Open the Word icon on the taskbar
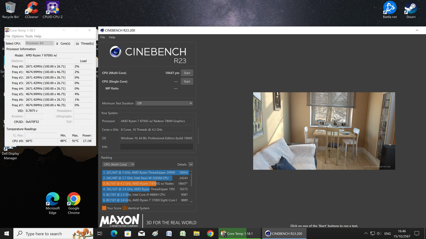426x239 pixels. coord(169,234)
